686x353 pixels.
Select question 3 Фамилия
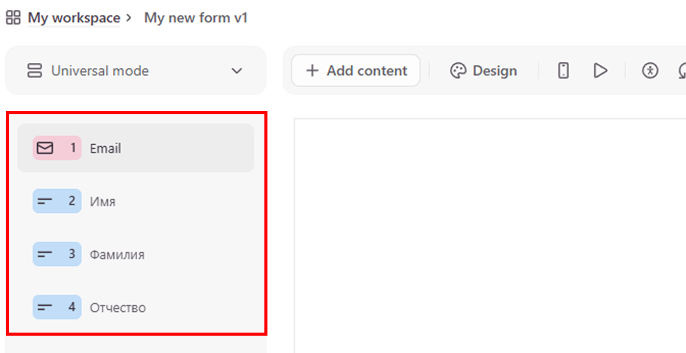[x=136, y=255]
